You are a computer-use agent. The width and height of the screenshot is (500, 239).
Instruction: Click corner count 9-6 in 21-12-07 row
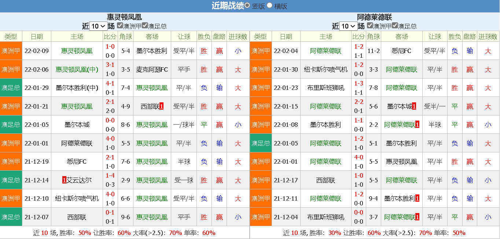point(126,217)
